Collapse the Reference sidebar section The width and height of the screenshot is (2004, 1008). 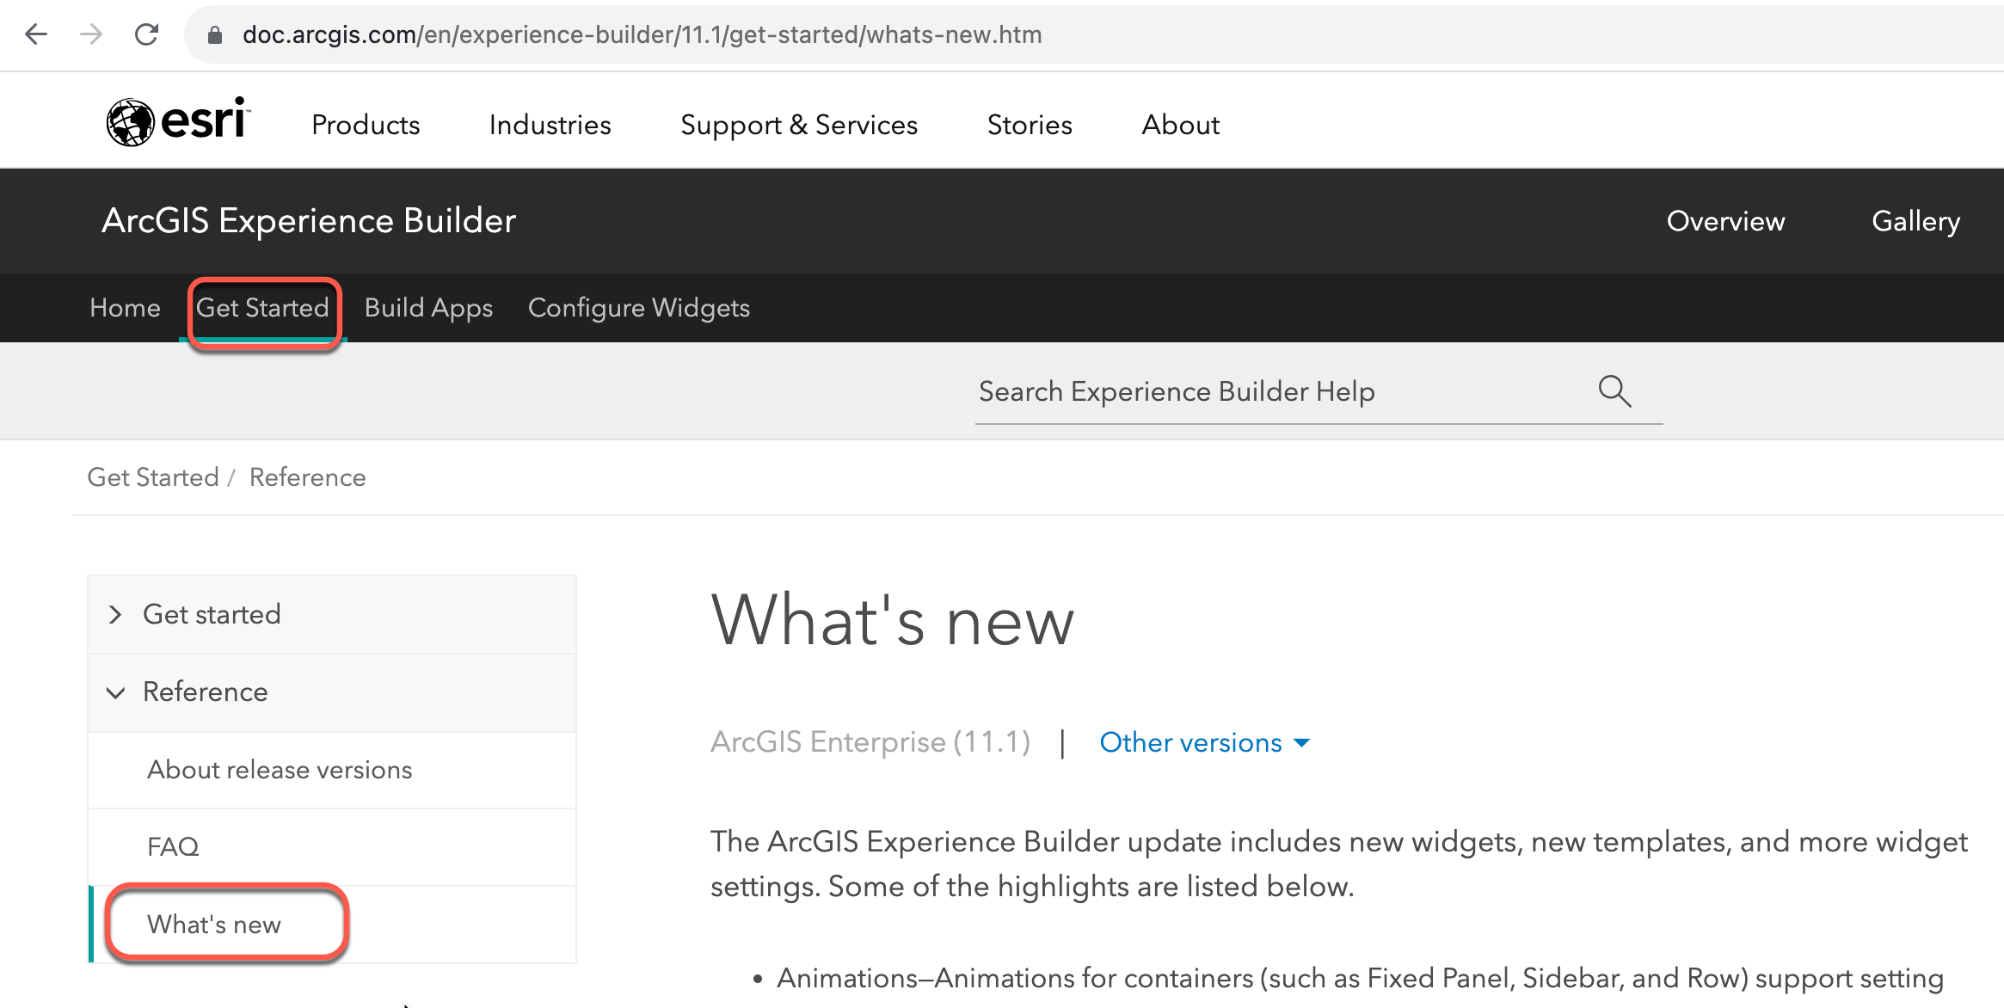click(116, 692)
